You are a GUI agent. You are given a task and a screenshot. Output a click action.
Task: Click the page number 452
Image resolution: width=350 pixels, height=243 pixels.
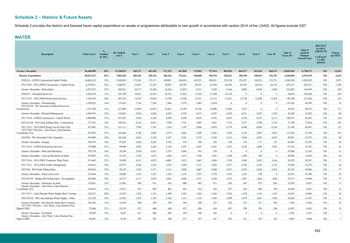click(317, 231)
